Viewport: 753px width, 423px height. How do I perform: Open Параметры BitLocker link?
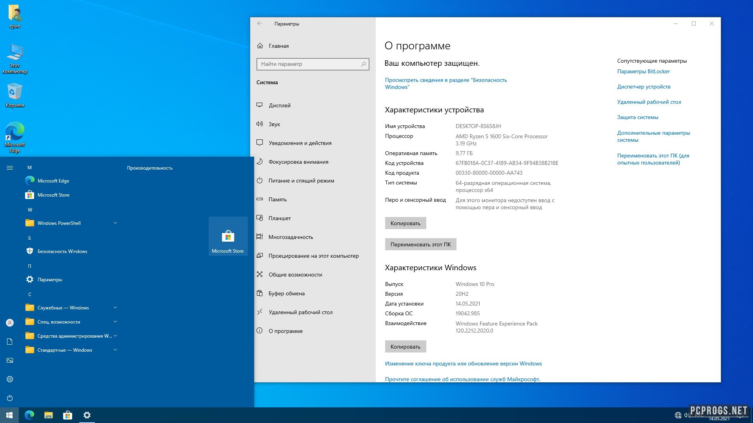tap(643, 71)
